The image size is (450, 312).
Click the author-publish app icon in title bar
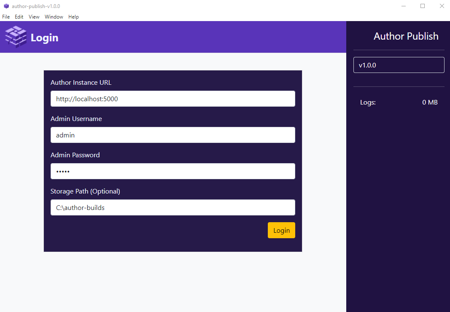coord(5,6)
